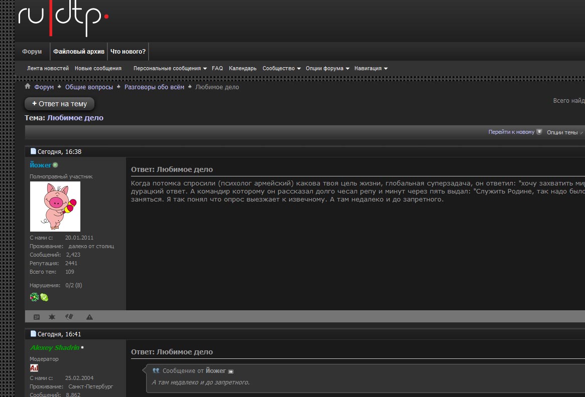Open Йожег's pig avatar image
This screenshot has width=585, height=397.
[x=55, y=207]
